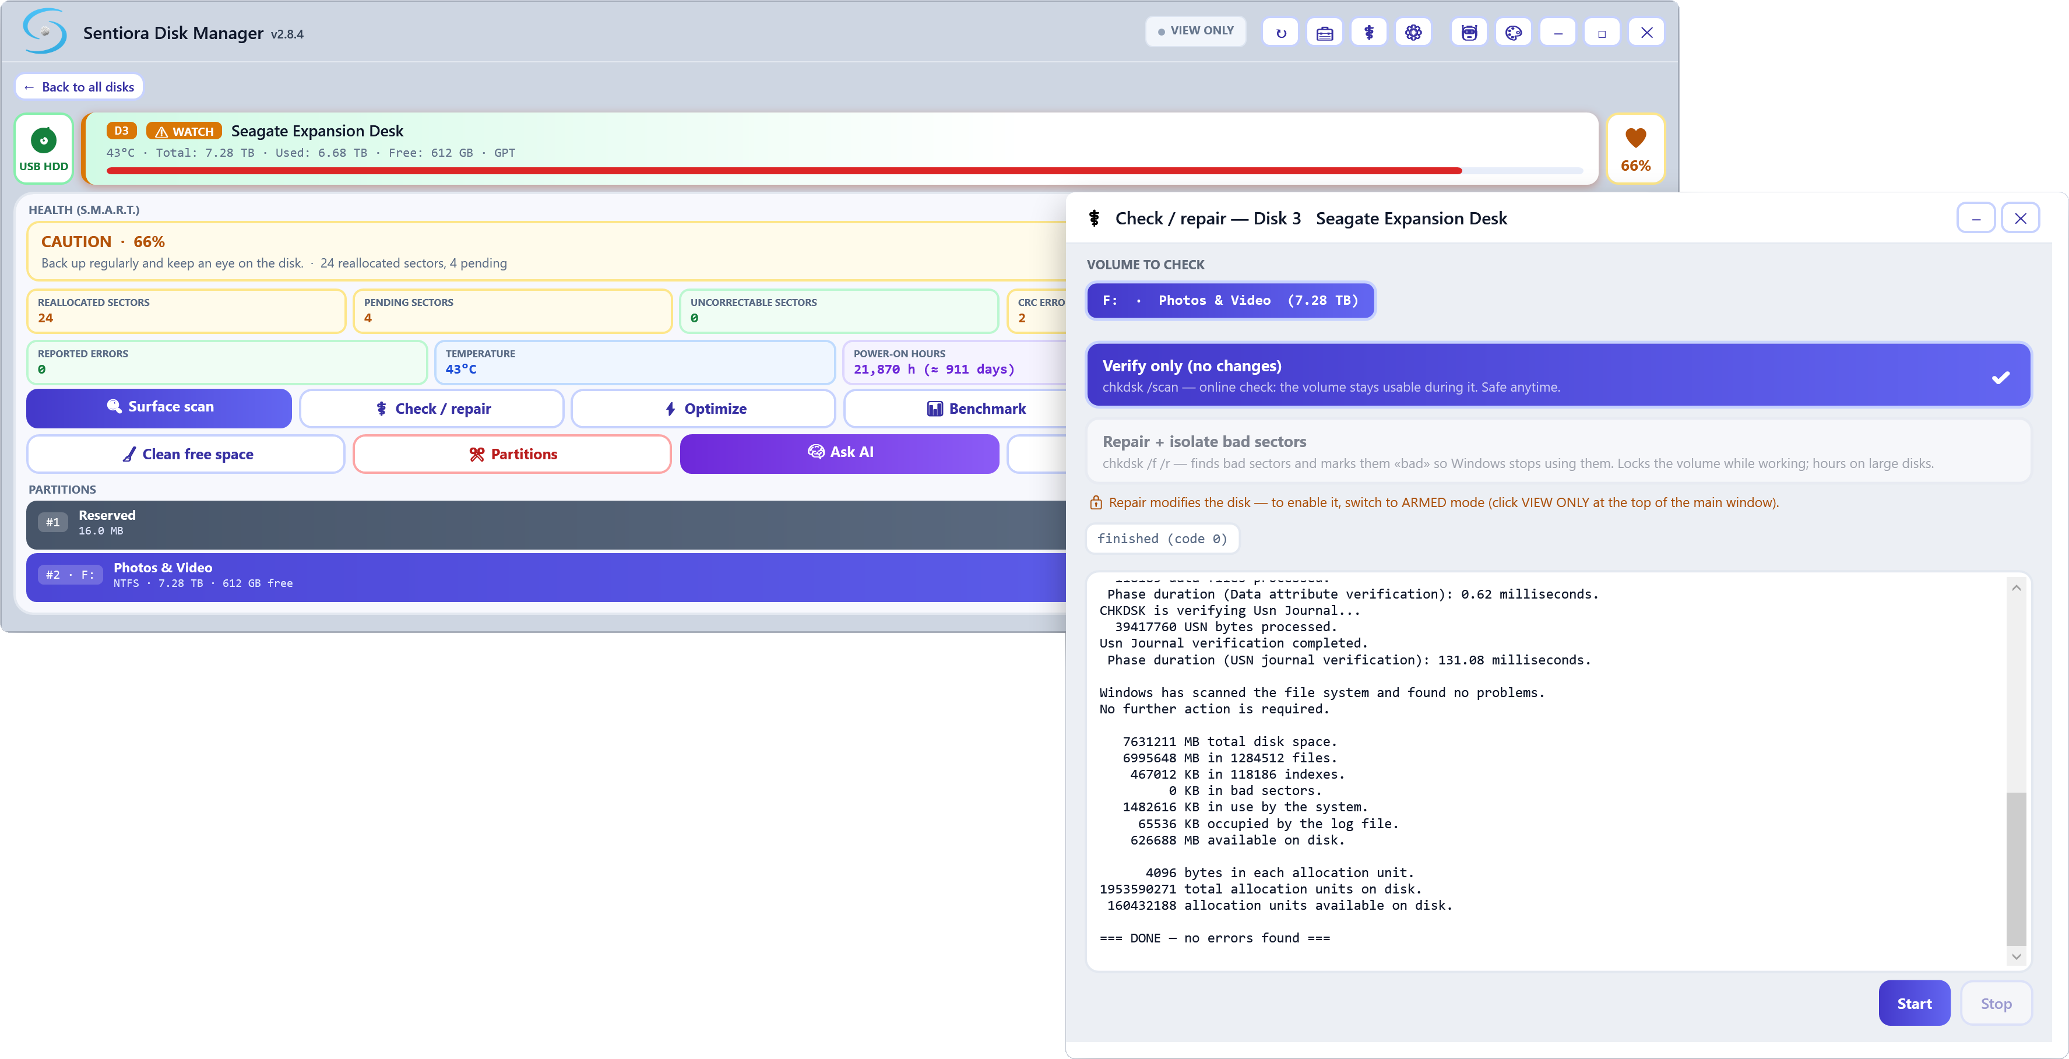Click the Reallocated Sectors 24 card

click(x=187, y=311)
